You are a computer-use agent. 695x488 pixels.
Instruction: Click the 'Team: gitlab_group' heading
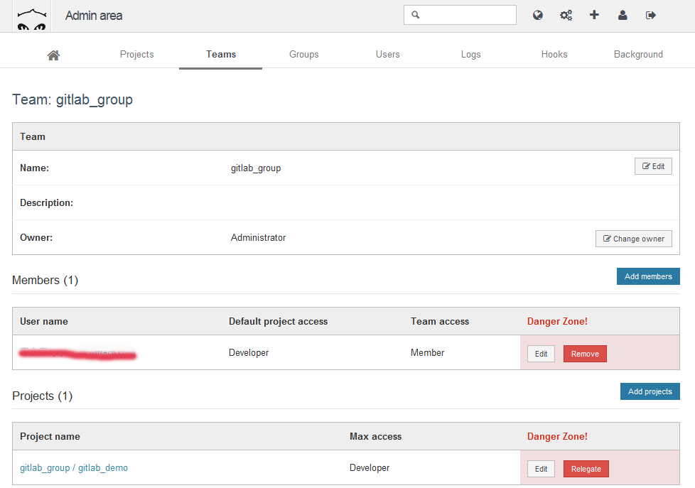click(72, 99)
